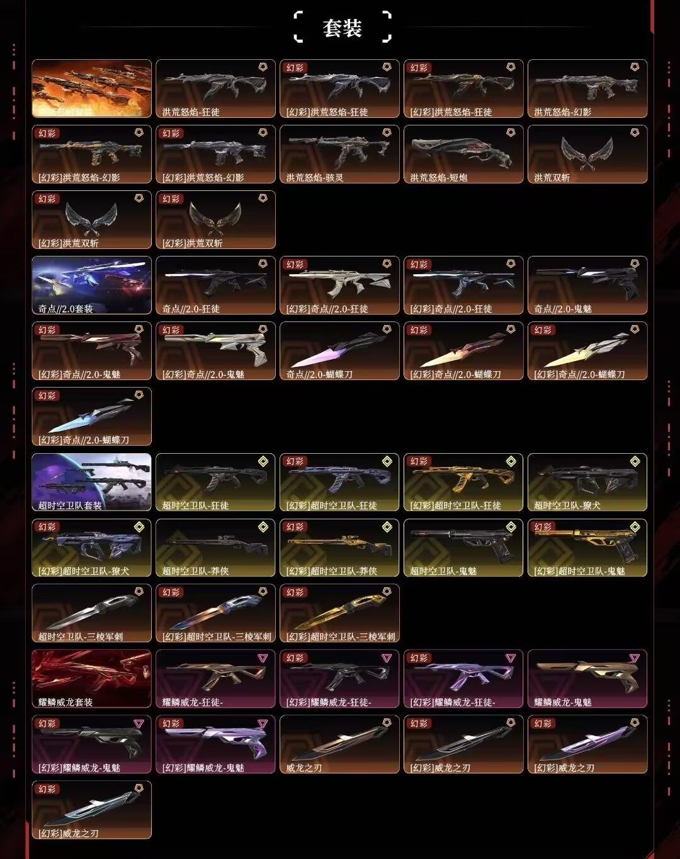680x859 pixels.
Task: Click the tier icon on 奇点//2.0-蝴蝶刀 card
Action: (387, 329)
